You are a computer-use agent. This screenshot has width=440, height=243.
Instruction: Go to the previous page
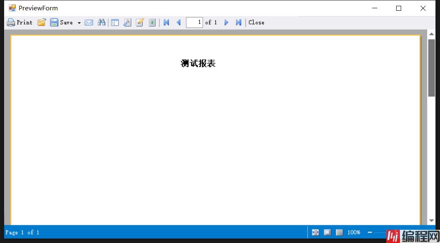pos(178,23)
